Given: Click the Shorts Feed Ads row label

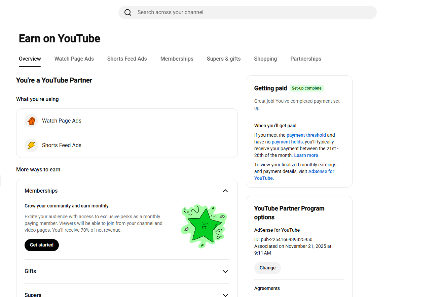Looking at the screenshot, I should point(62,145).
